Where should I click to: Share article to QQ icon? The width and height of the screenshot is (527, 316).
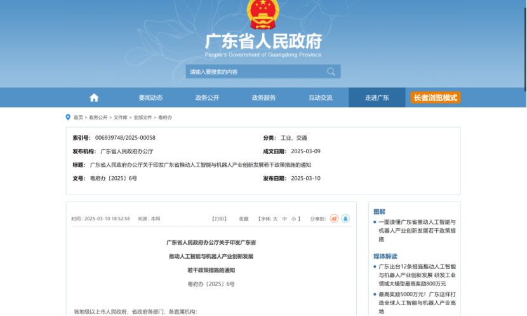(345, 219)
